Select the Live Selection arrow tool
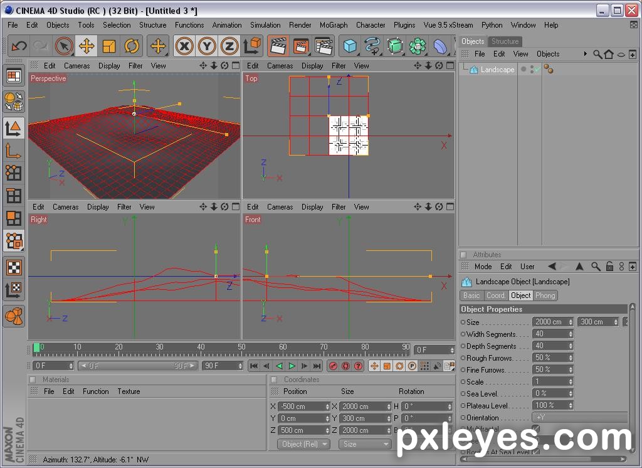 (x=64, y=46)
